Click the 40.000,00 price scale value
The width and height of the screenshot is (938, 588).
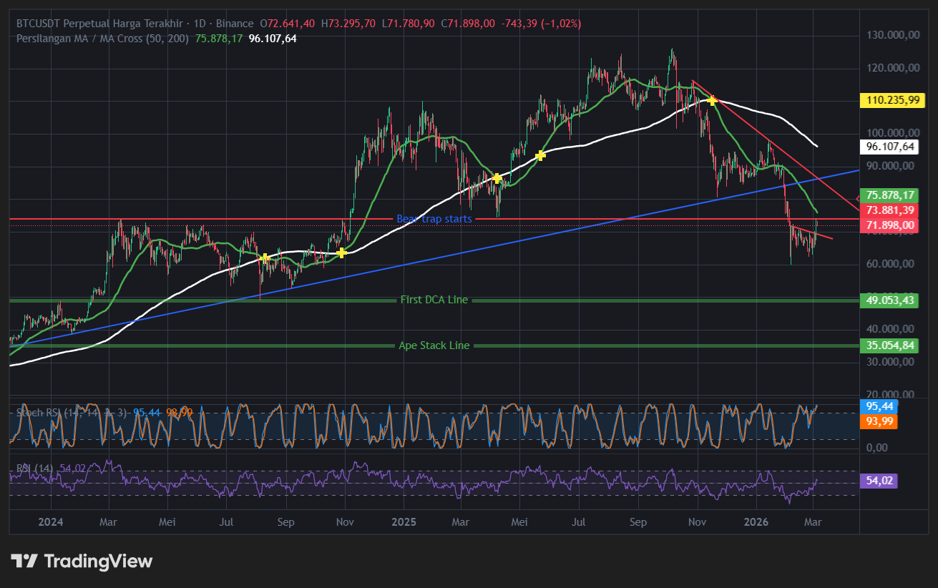pos(890,329)
